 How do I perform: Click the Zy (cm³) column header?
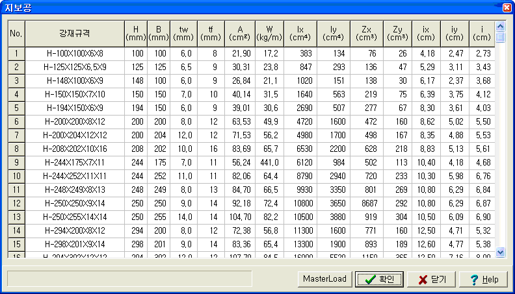pyautogui.click(x=397, y=34)
